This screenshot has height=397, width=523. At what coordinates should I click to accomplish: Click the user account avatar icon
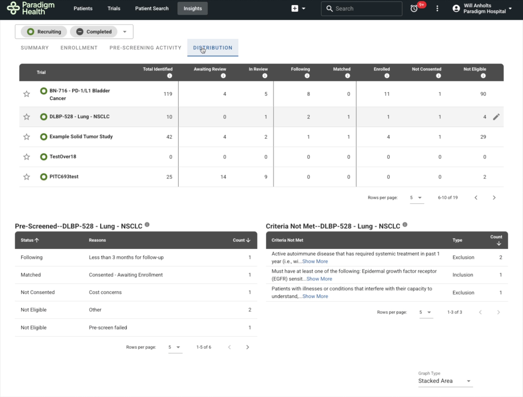coord(456,8)
